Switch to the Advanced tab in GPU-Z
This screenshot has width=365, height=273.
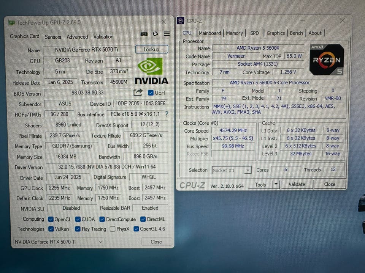tap(77, 37)
